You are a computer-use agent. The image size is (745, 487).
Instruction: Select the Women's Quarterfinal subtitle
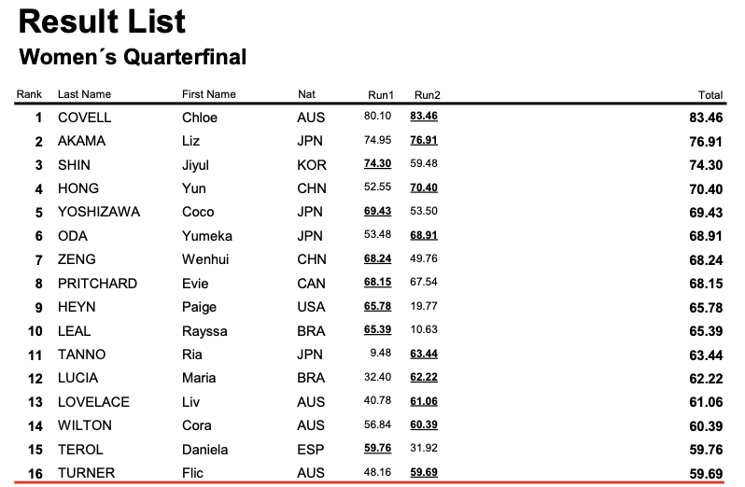[133, 57]
